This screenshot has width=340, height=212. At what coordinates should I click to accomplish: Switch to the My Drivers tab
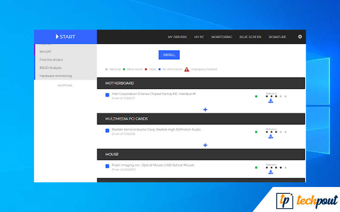[177, 37]
